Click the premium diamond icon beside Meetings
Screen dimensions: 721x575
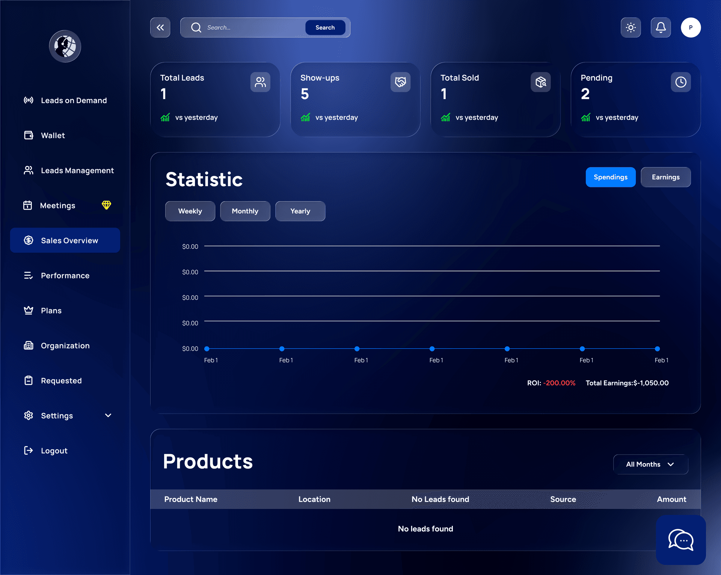click(107, 205)
